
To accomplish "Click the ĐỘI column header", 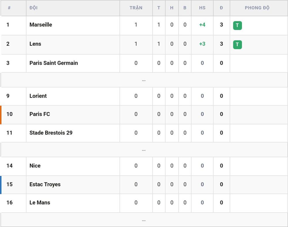I will (33, 8).
